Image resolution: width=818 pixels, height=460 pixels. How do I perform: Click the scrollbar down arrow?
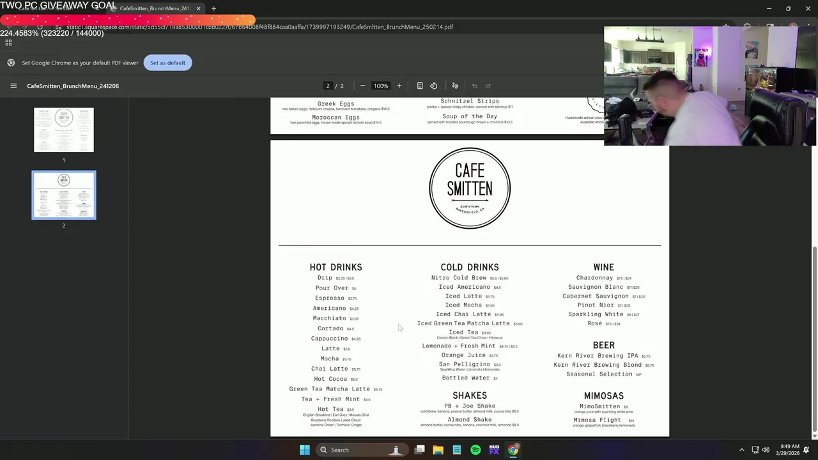tap(814, 436)
